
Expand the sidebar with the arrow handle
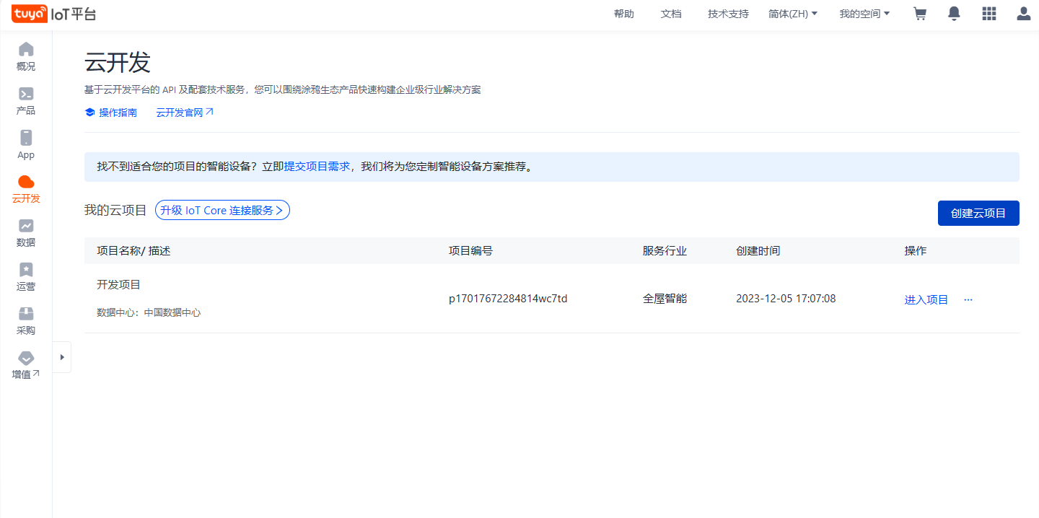point(62,357)
